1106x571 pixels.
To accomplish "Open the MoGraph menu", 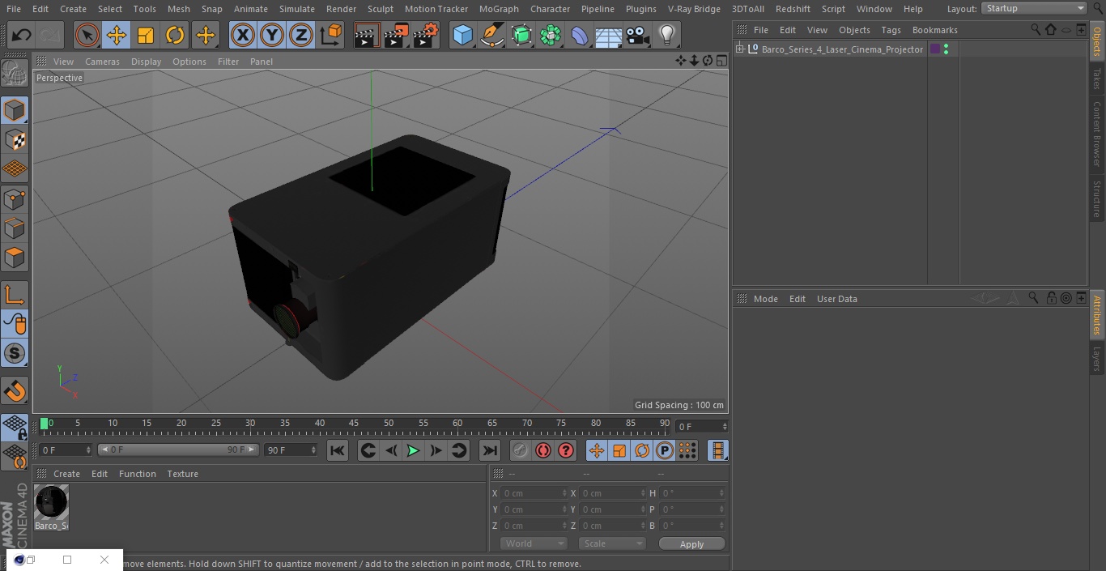I will click(x=499, y=9).
